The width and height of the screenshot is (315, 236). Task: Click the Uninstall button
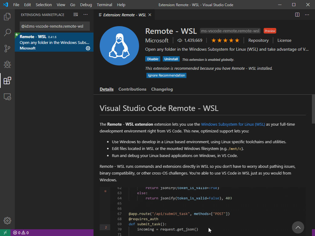point(171,59)
